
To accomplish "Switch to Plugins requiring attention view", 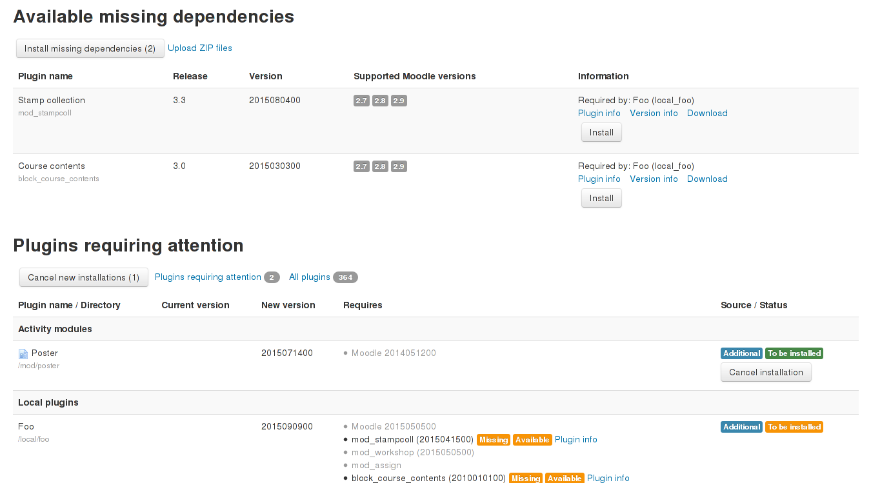I will (208, 277).
